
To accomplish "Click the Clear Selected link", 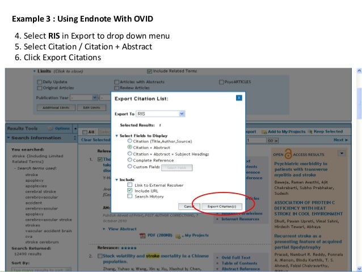I will [95, 140].
